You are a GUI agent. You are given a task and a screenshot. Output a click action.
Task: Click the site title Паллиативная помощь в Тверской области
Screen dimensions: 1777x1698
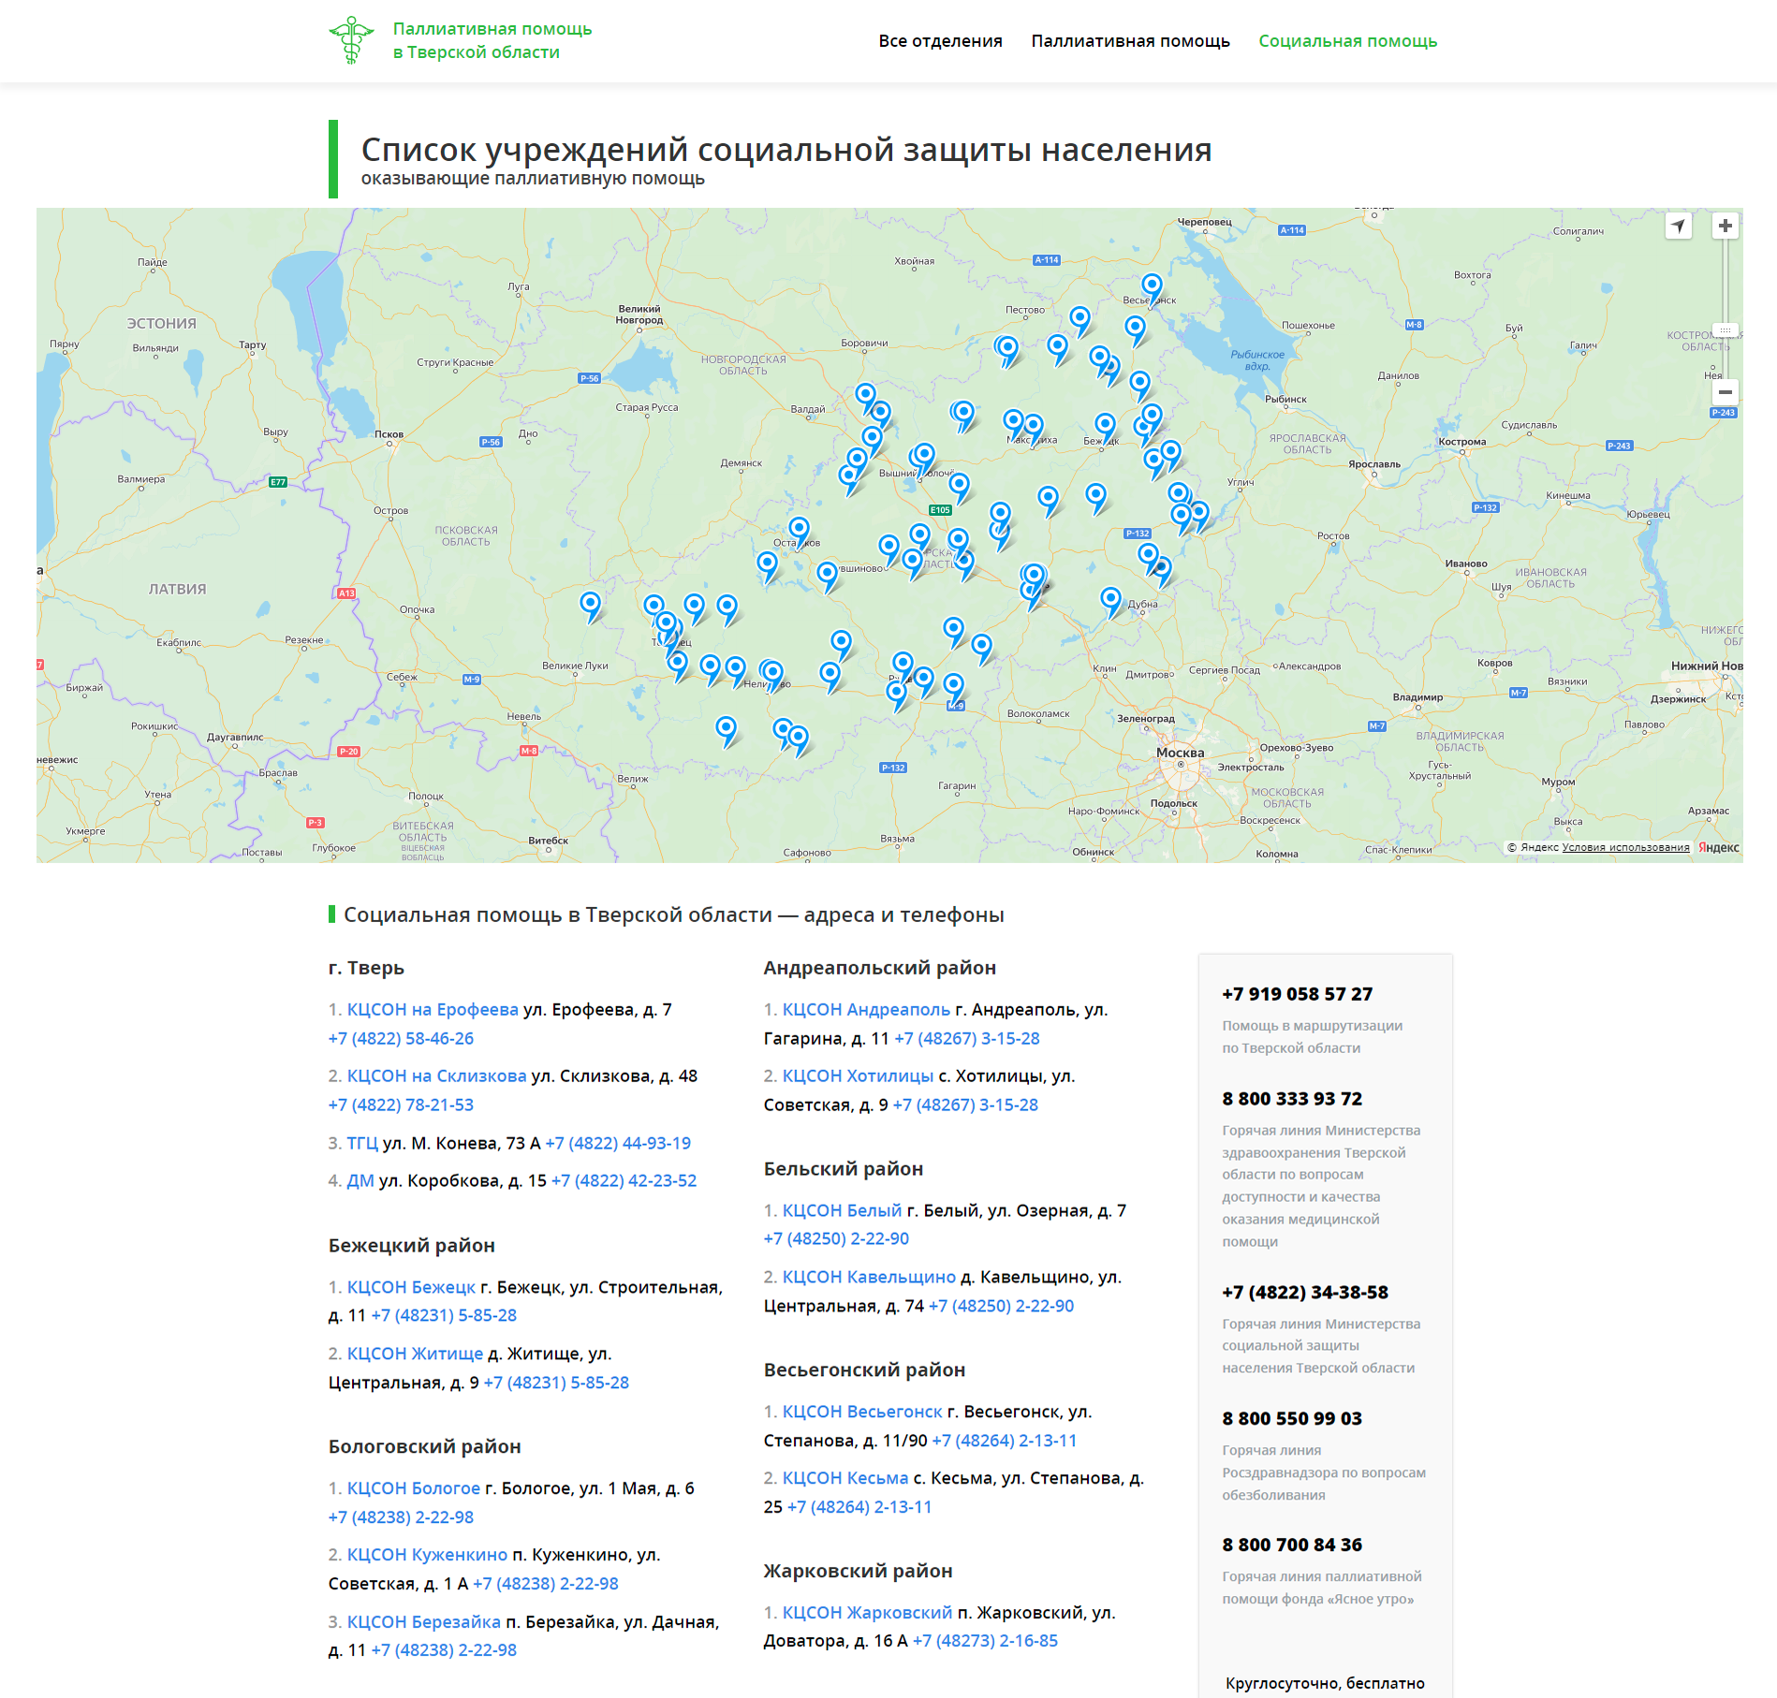coord(492,40)
